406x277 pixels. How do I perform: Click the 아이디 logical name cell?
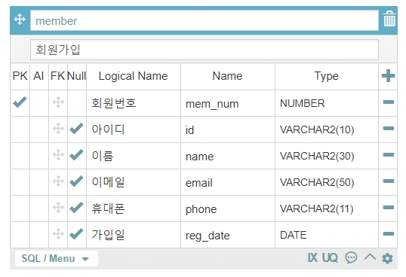pyautogui.click(x=134, y=129)
